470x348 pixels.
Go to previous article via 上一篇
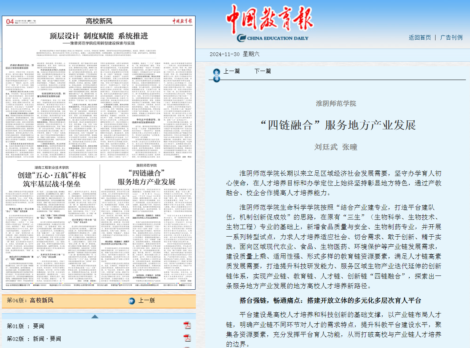pyautogui.click(x=232, y=71)
